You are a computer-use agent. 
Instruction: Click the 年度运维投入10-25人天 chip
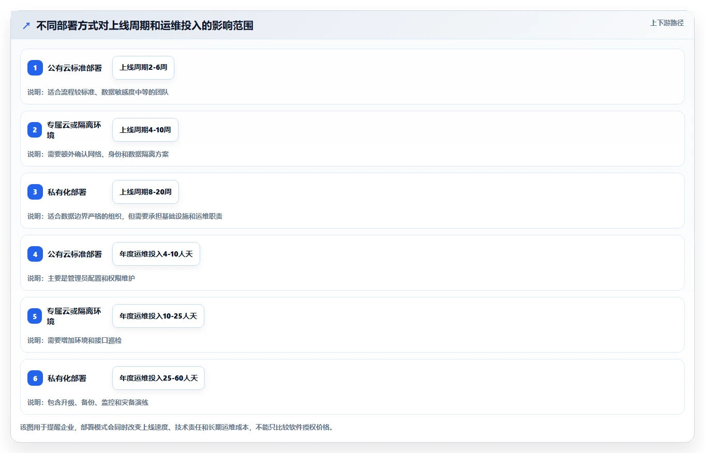pos(158,316)
